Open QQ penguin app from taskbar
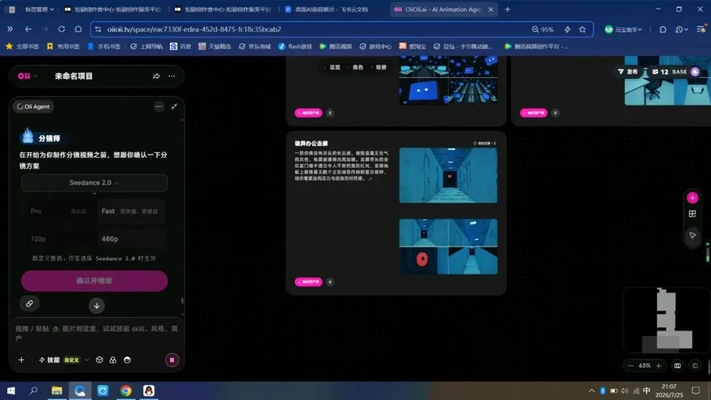This screenshot has height=400, width=711. 149,391
